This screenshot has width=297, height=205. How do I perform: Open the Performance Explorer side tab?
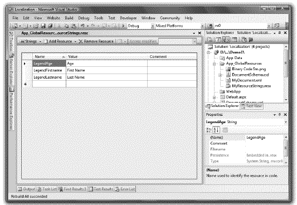point(12,109)
